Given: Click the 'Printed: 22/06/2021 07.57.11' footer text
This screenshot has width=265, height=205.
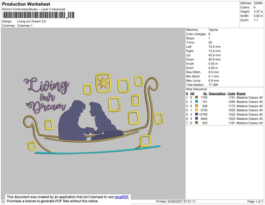Looking at the screenshot, I should pos(176,201).
